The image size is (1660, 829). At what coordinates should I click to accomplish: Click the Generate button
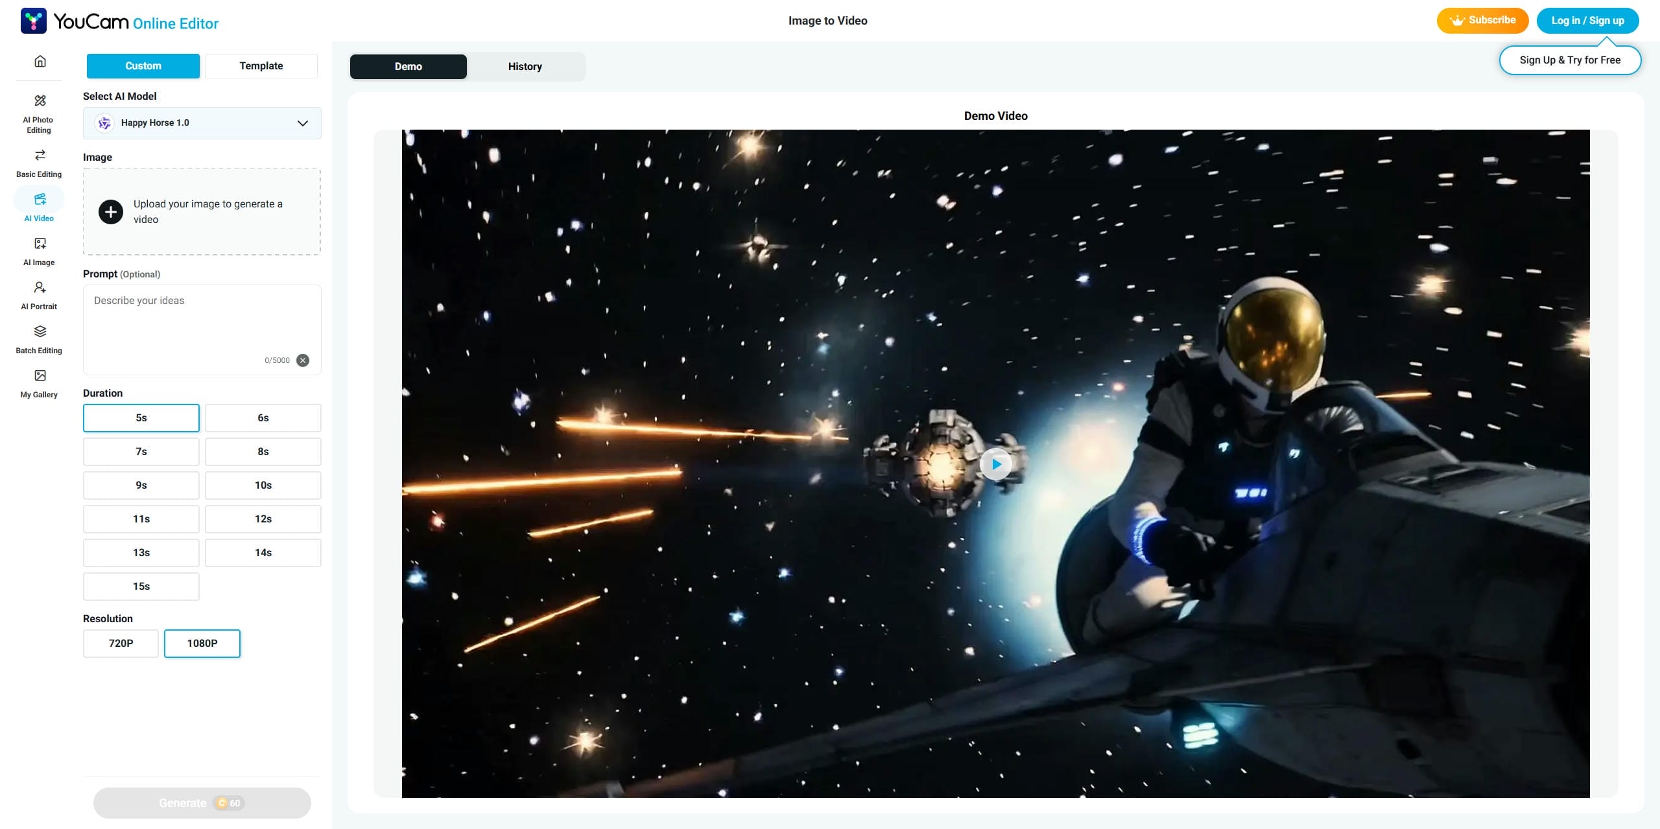(202, 803)
